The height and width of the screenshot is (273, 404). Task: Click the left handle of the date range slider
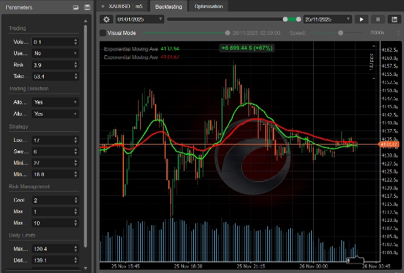tap(285, 19)
